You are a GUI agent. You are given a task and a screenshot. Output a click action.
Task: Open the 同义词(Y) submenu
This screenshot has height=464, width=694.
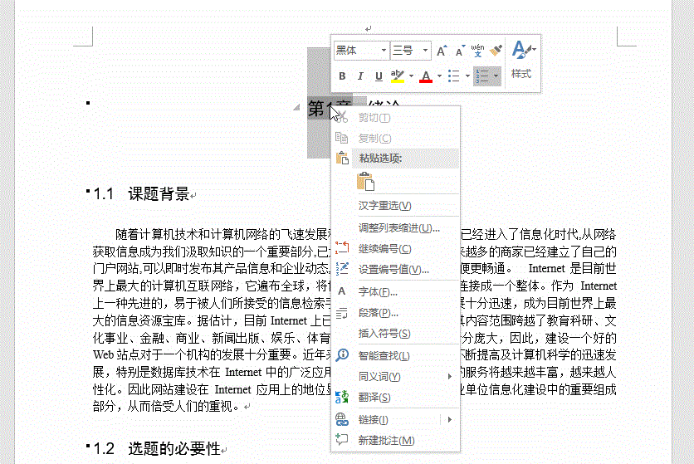coord(396,376)
